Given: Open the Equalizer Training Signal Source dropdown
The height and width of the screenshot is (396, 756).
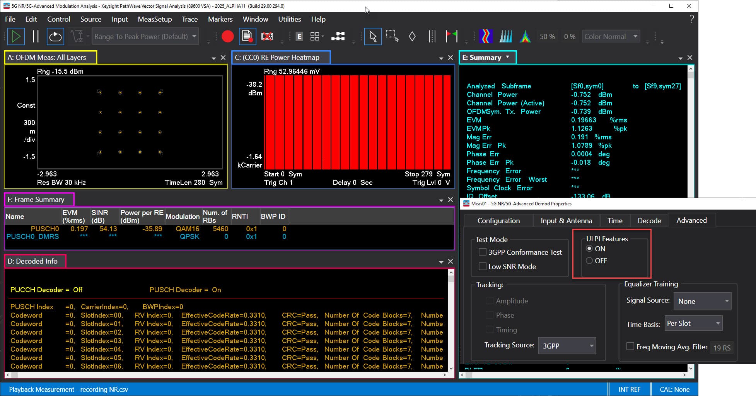Looking at the screenshot, I should pyautogui.click(x=702, y=301).
